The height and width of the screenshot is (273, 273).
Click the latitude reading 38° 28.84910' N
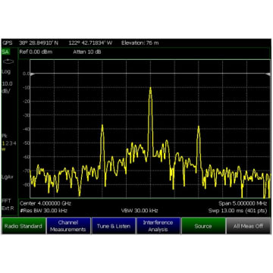(39, 42)
